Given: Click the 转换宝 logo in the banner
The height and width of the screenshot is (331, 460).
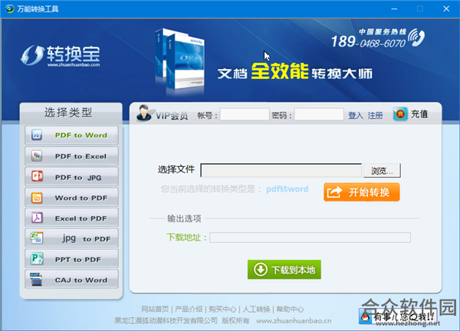Looking at the screenshot, I should point(61,55).
